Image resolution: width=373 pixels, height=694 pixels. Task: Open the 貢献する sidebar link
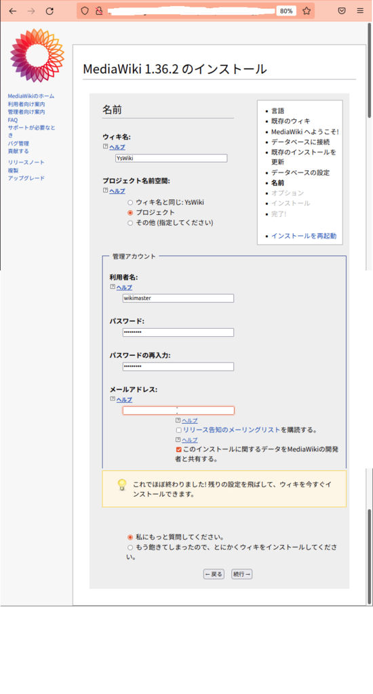point(18,151)
